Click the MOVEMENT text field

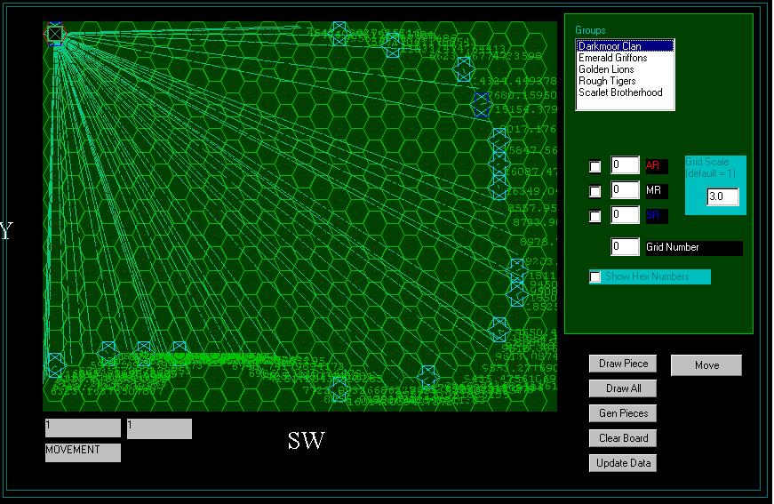tap(83, 452)
